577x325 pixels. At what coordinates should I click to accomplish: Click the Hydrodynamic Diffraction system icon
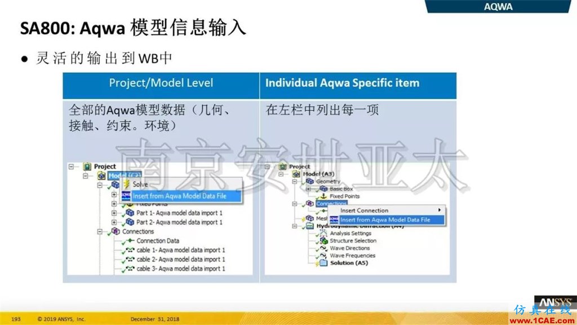tap(310, 226)
